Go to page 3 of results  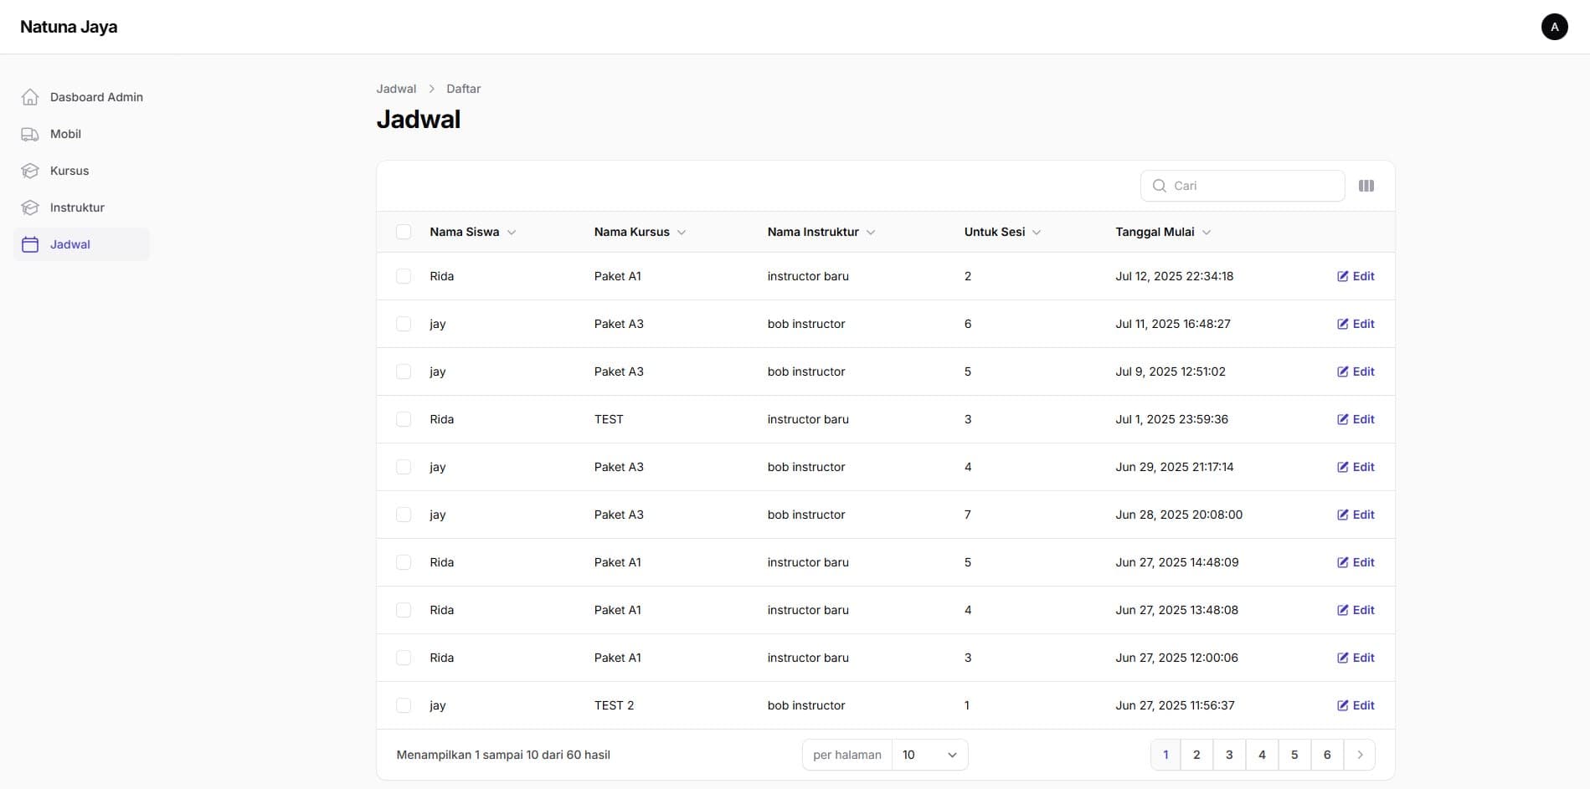pyautogui.click(x=1228, y=755)
